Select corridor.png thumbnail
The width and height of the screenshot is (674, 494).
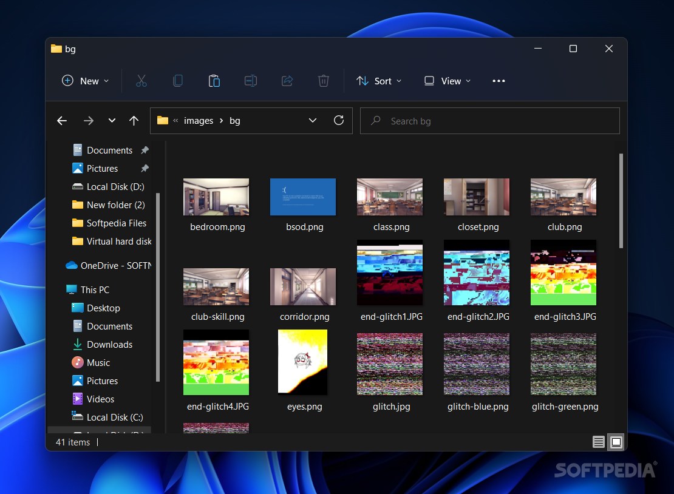coord(303,286)
